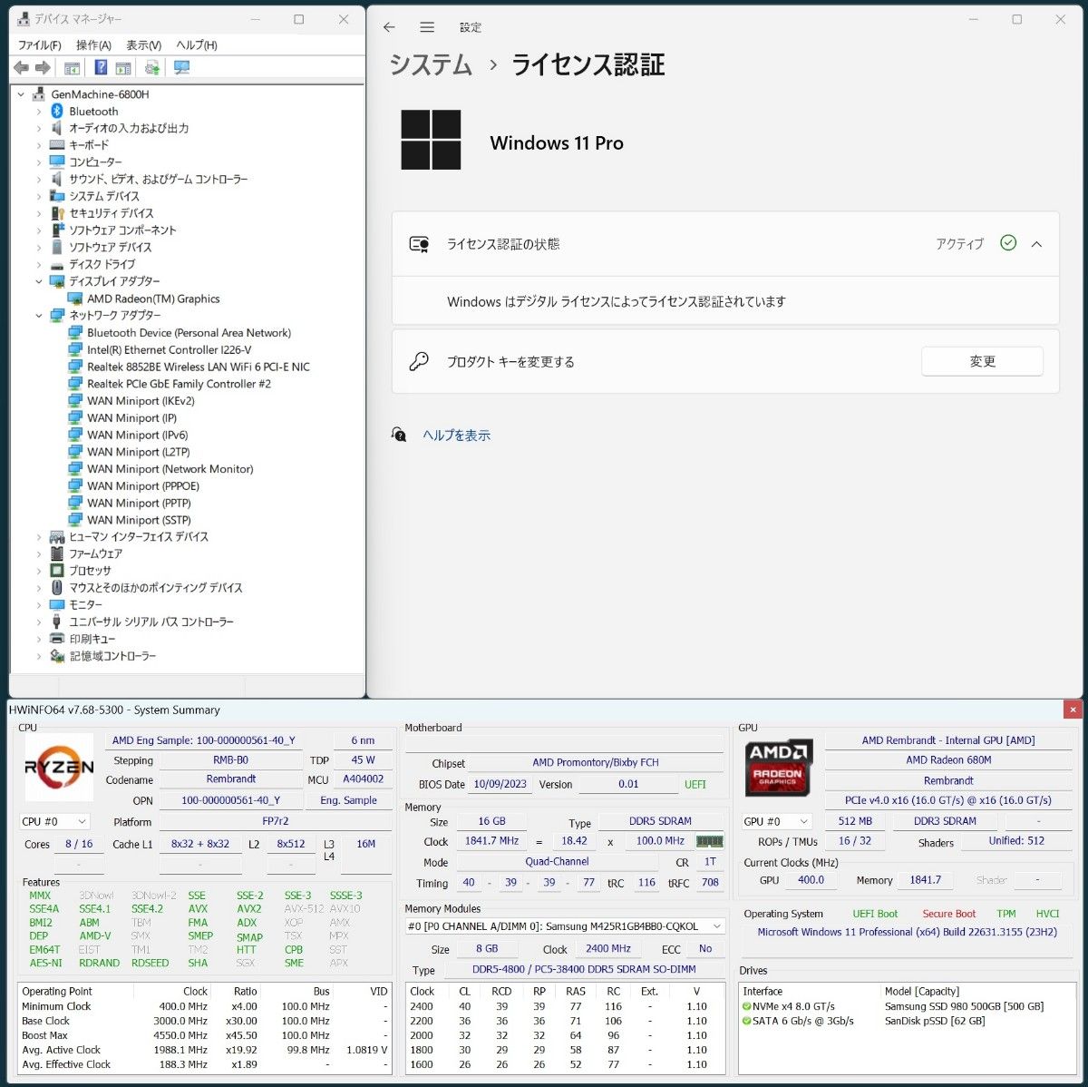Click the printer icon for 印刷キュー

57,639
